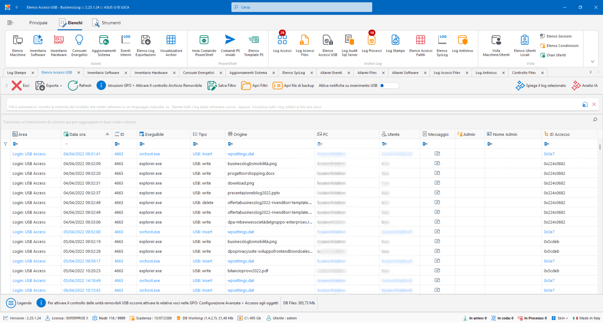
Task: Open the Skin selector in status bar
Action: [560, 318]
